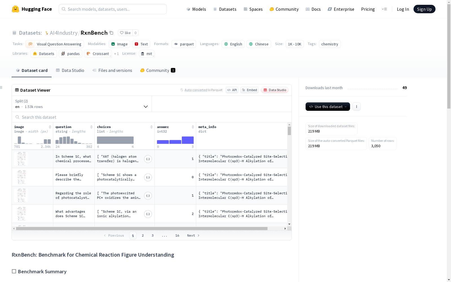The height and width of the screenshot is (282, 451).
Task: Expand JSON for 'Scheme 1C shows a' choices
Action: pyautogui.click(x=148, y=177)
